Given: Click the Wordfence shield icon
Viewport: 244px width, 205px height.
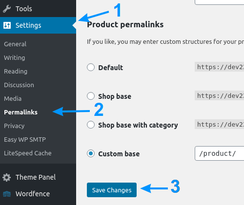Looking at the screenshot, I should [x=7, y=194].
